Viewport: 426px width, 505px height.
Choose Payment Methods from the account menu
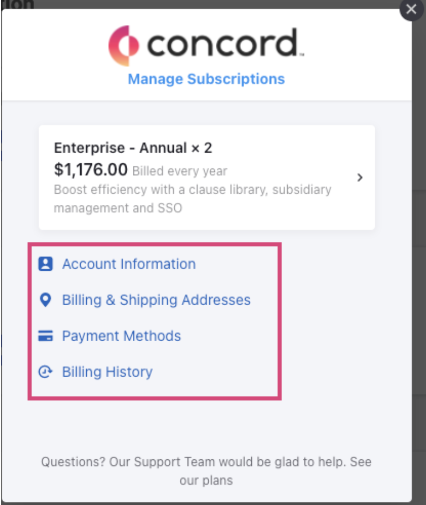point(121,336)
